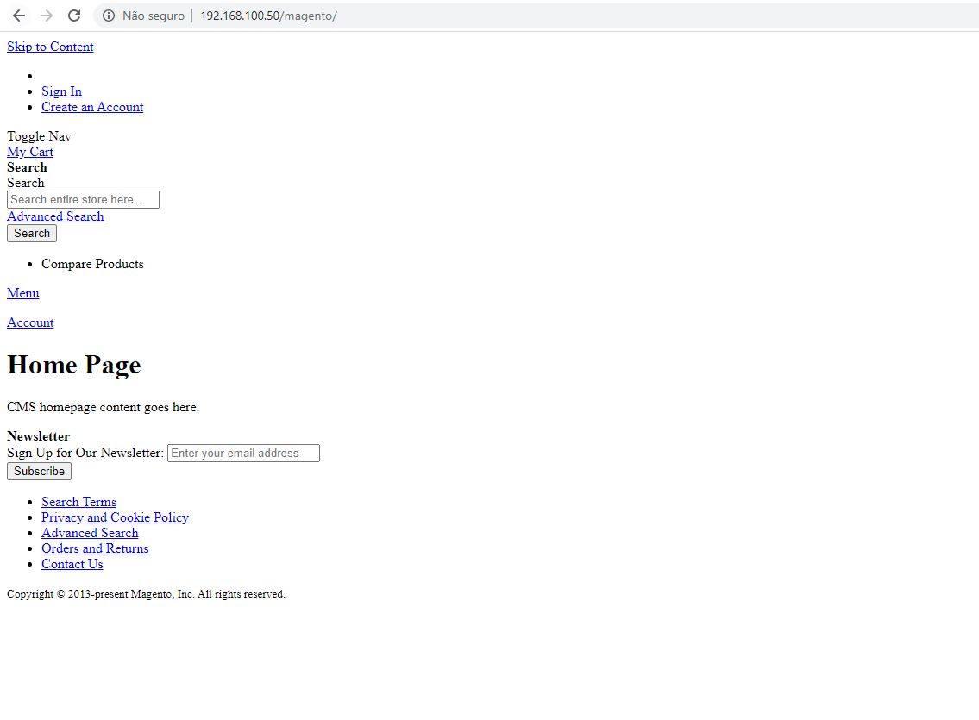Click Toggle Nav
Viewport: 979px width, 720px height.
[x=39, y=135]
